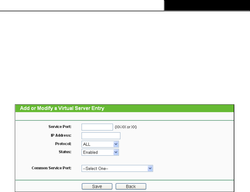Save the virtual server entry
250x192 pixels.
click(97, 187)
